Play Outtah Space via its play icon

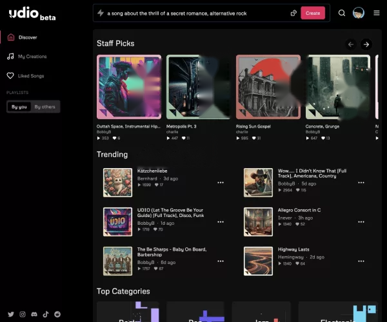(99, 138)
